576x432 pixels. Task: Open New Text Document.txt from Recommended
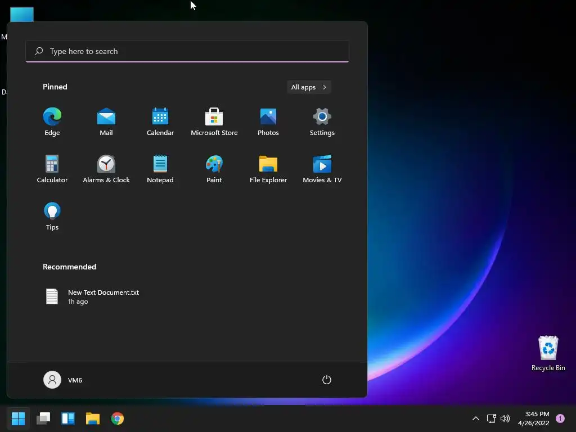92,297
